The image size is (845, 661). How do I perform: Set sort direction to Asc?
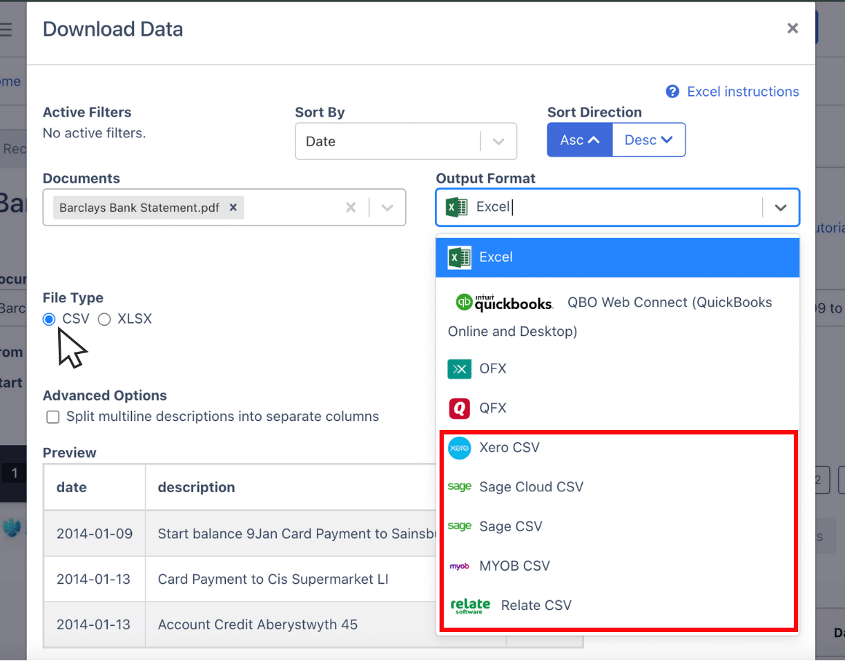pos(580,140)
